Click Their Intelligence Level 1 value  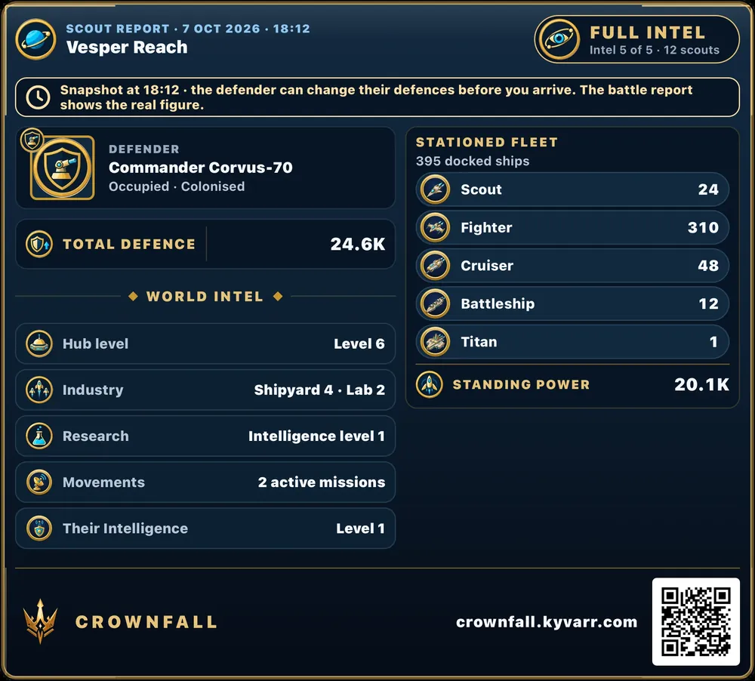pos(361,528)
